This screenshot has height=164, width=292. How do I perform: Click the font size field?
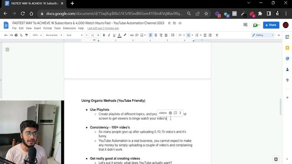[x=92, y=35]
